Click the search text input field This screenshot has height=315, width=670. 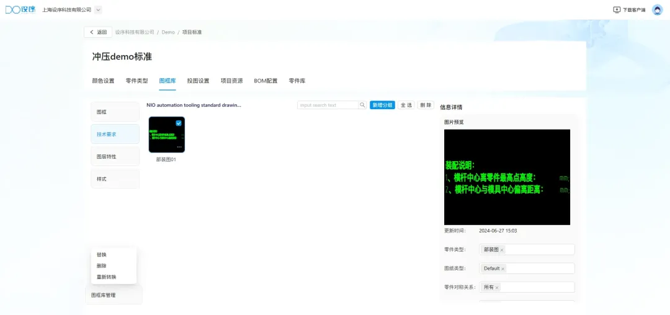click(328, 105)
